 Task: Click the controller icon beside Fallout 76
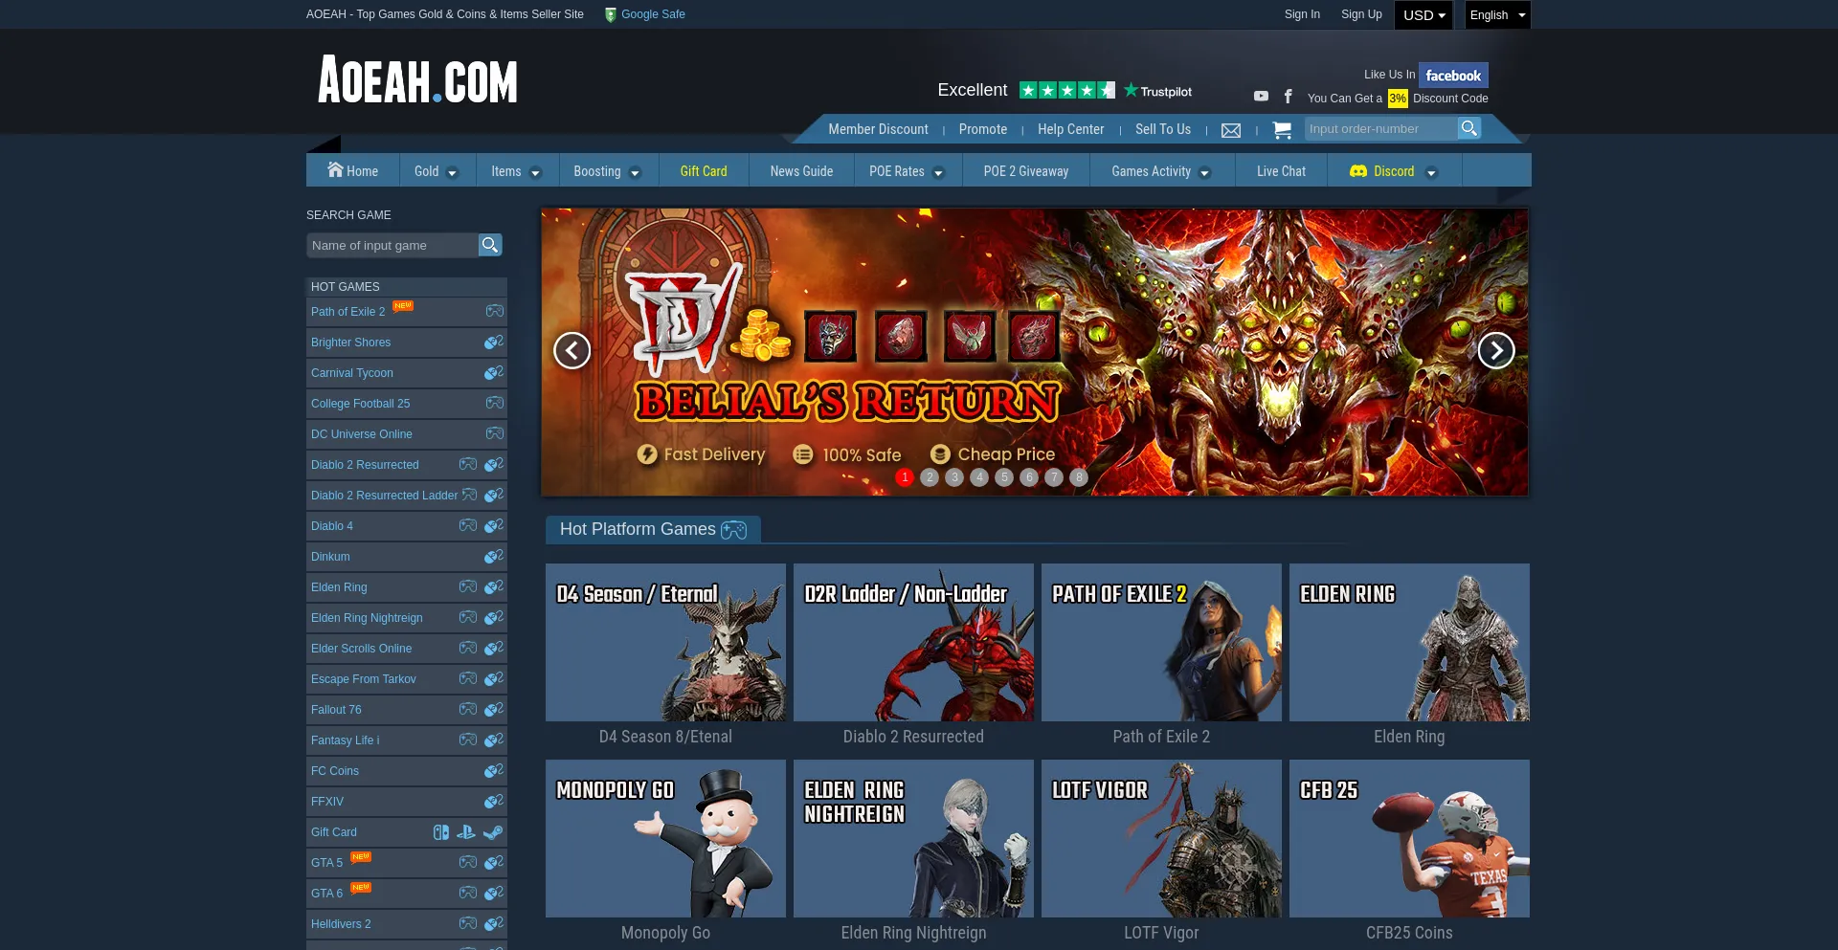point(467,709)
